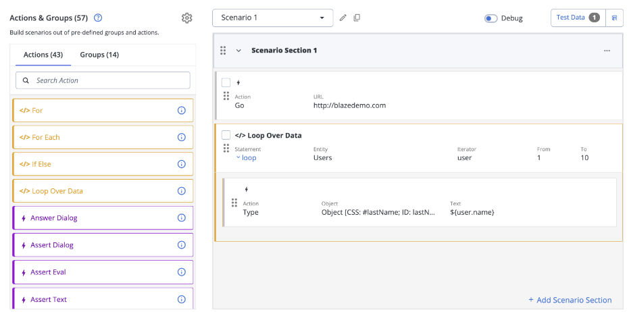Select the For action in the list
629x312 pixels.
103,110
